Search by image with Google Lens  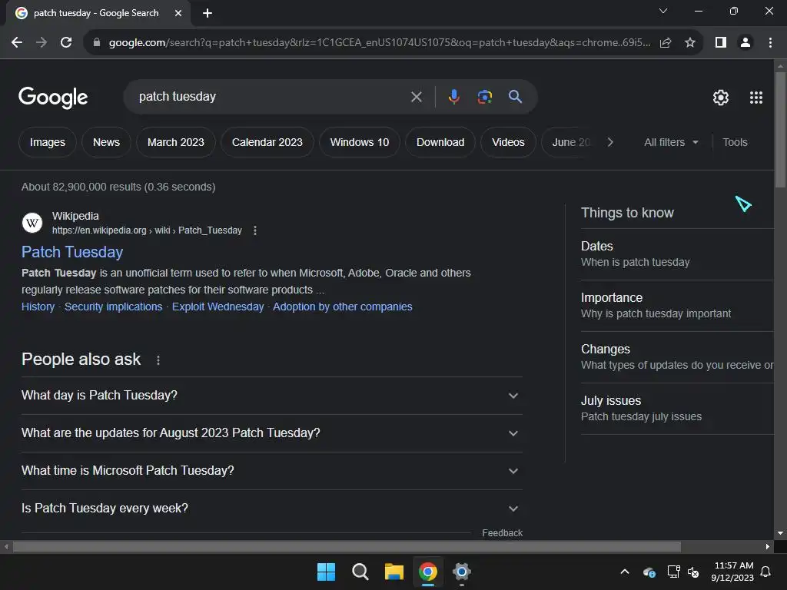[484, 96]
